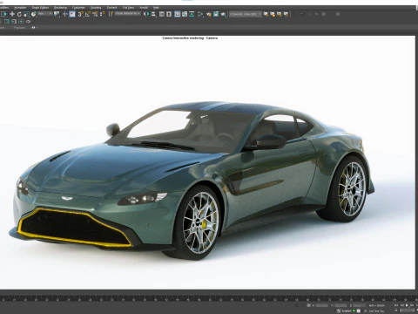Click the Populate tab label
The image size is (418, 314).
pyautogui.click(x=19, y=28)
